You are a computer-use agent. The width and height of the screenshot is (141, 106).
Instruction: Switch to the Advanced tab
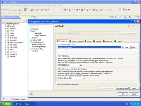(x=108, y=41)
